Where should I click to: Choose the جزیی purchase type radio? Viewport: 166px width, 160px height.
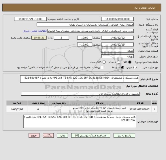(135, 68)
